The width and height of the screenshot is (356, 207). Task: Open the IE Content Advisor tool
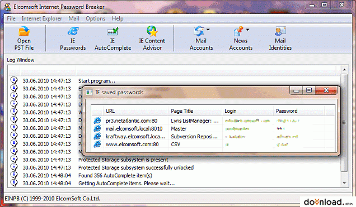(x=152, y=38)
